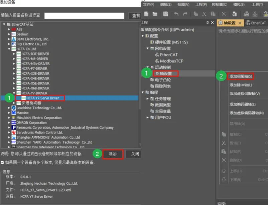Expand the 任务管理 tree node

point(147,98)
